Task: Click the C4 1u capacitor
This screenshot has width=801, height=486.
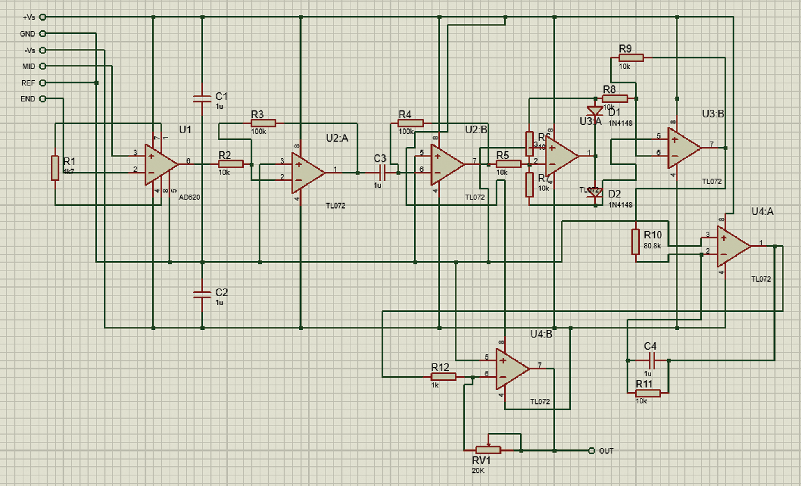Action: pos(652,360)
